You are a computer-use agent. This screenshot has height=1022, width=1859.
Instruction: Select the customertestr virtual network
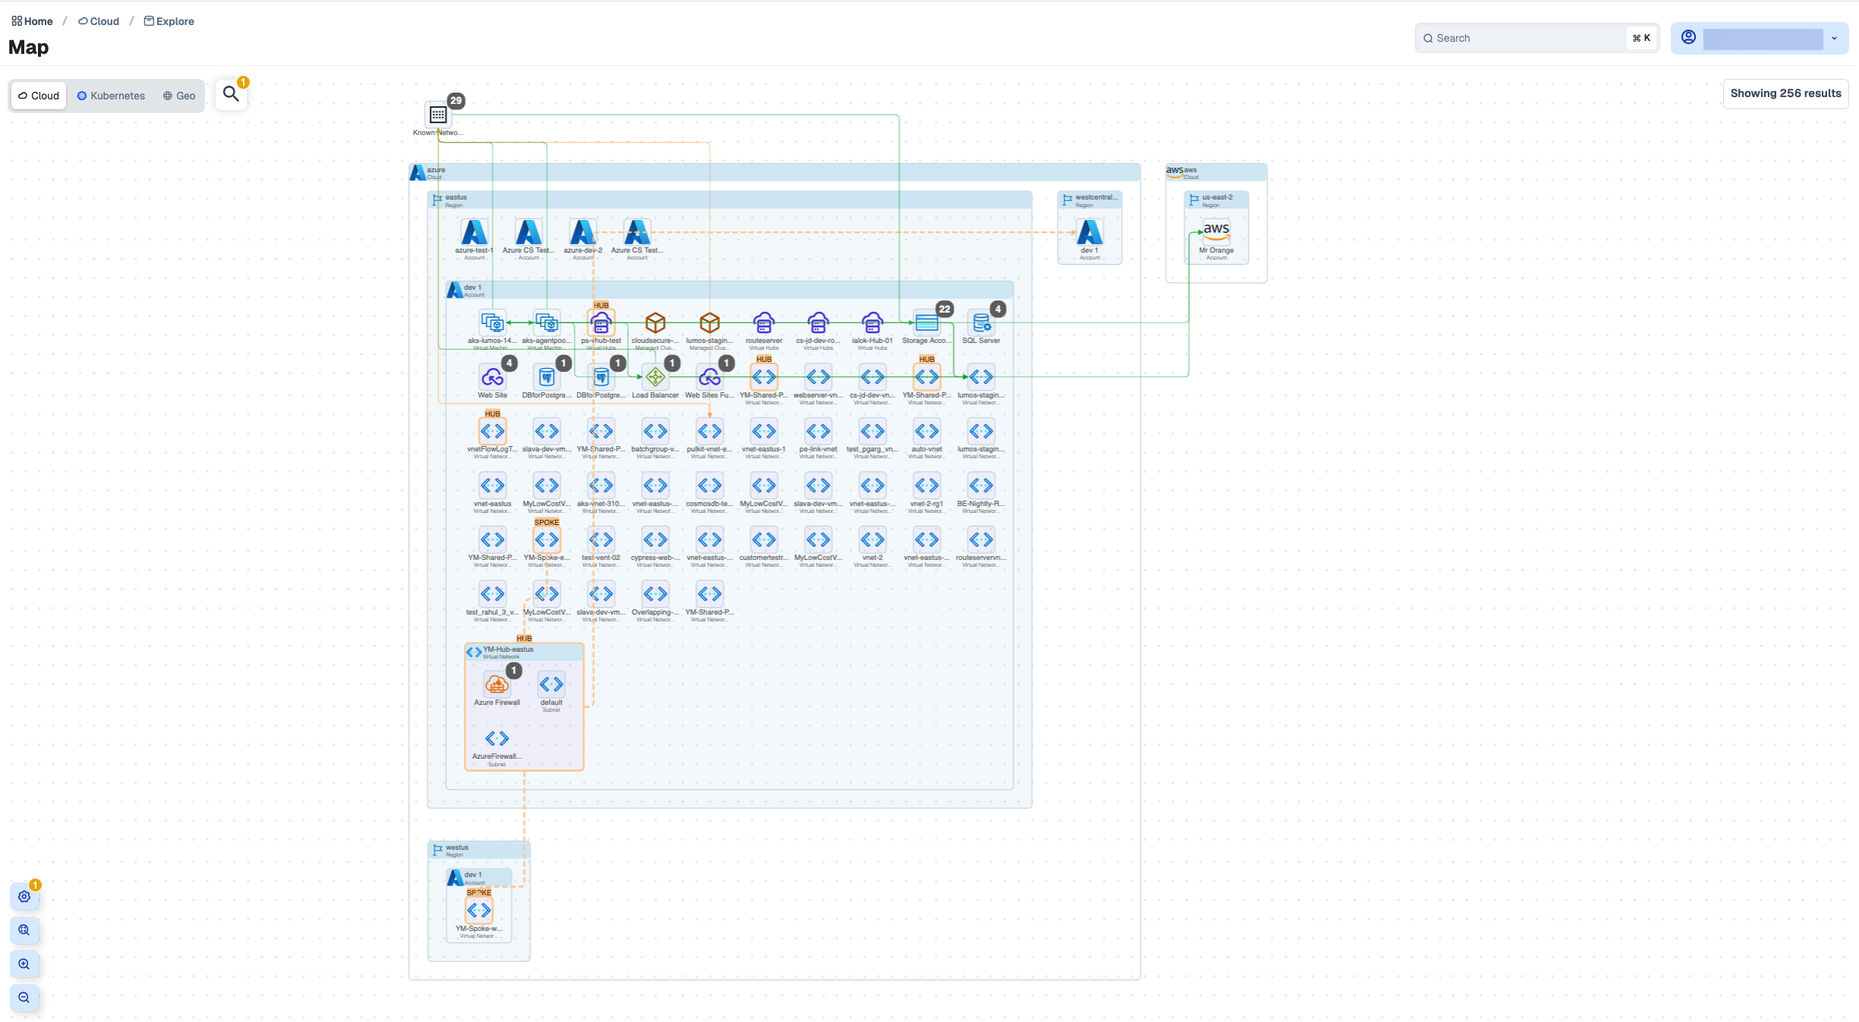[x=764, y=539]
